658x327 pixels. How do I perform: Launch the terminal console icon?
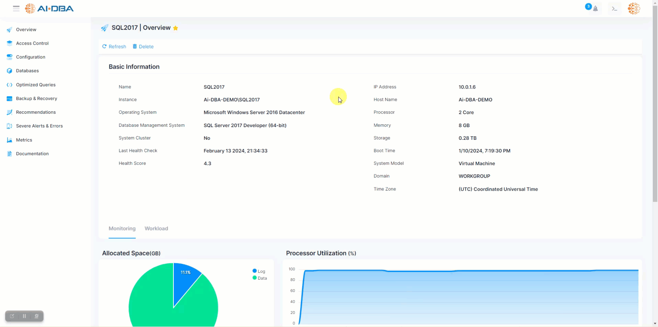pyautogui.click(x=614, y=8)
